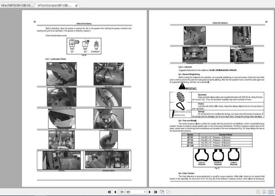Click the Hydraulic Cylinder photo
The width and height of the screenshot is (275, 196).
(x=107, y=160)
